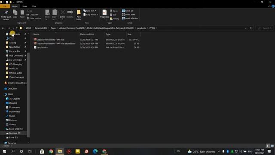Click products in the address path
Viewport: 275px width, 155px height.
pos(141,28)
